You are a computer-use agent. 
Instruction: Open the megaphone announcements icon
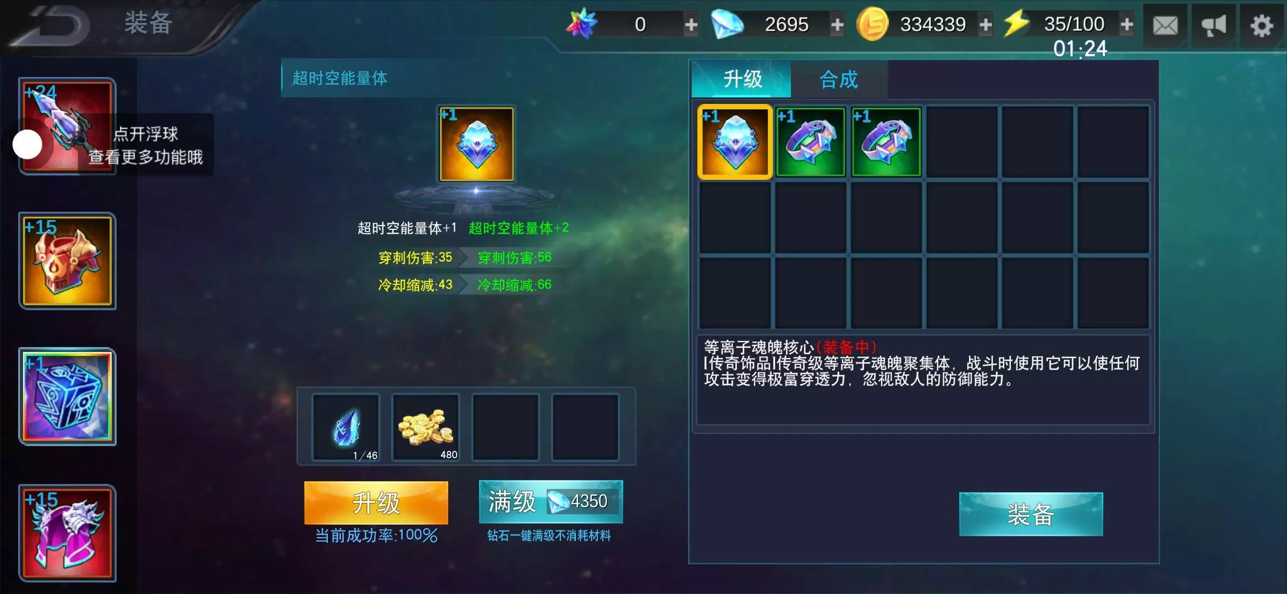coord(1213,25)
